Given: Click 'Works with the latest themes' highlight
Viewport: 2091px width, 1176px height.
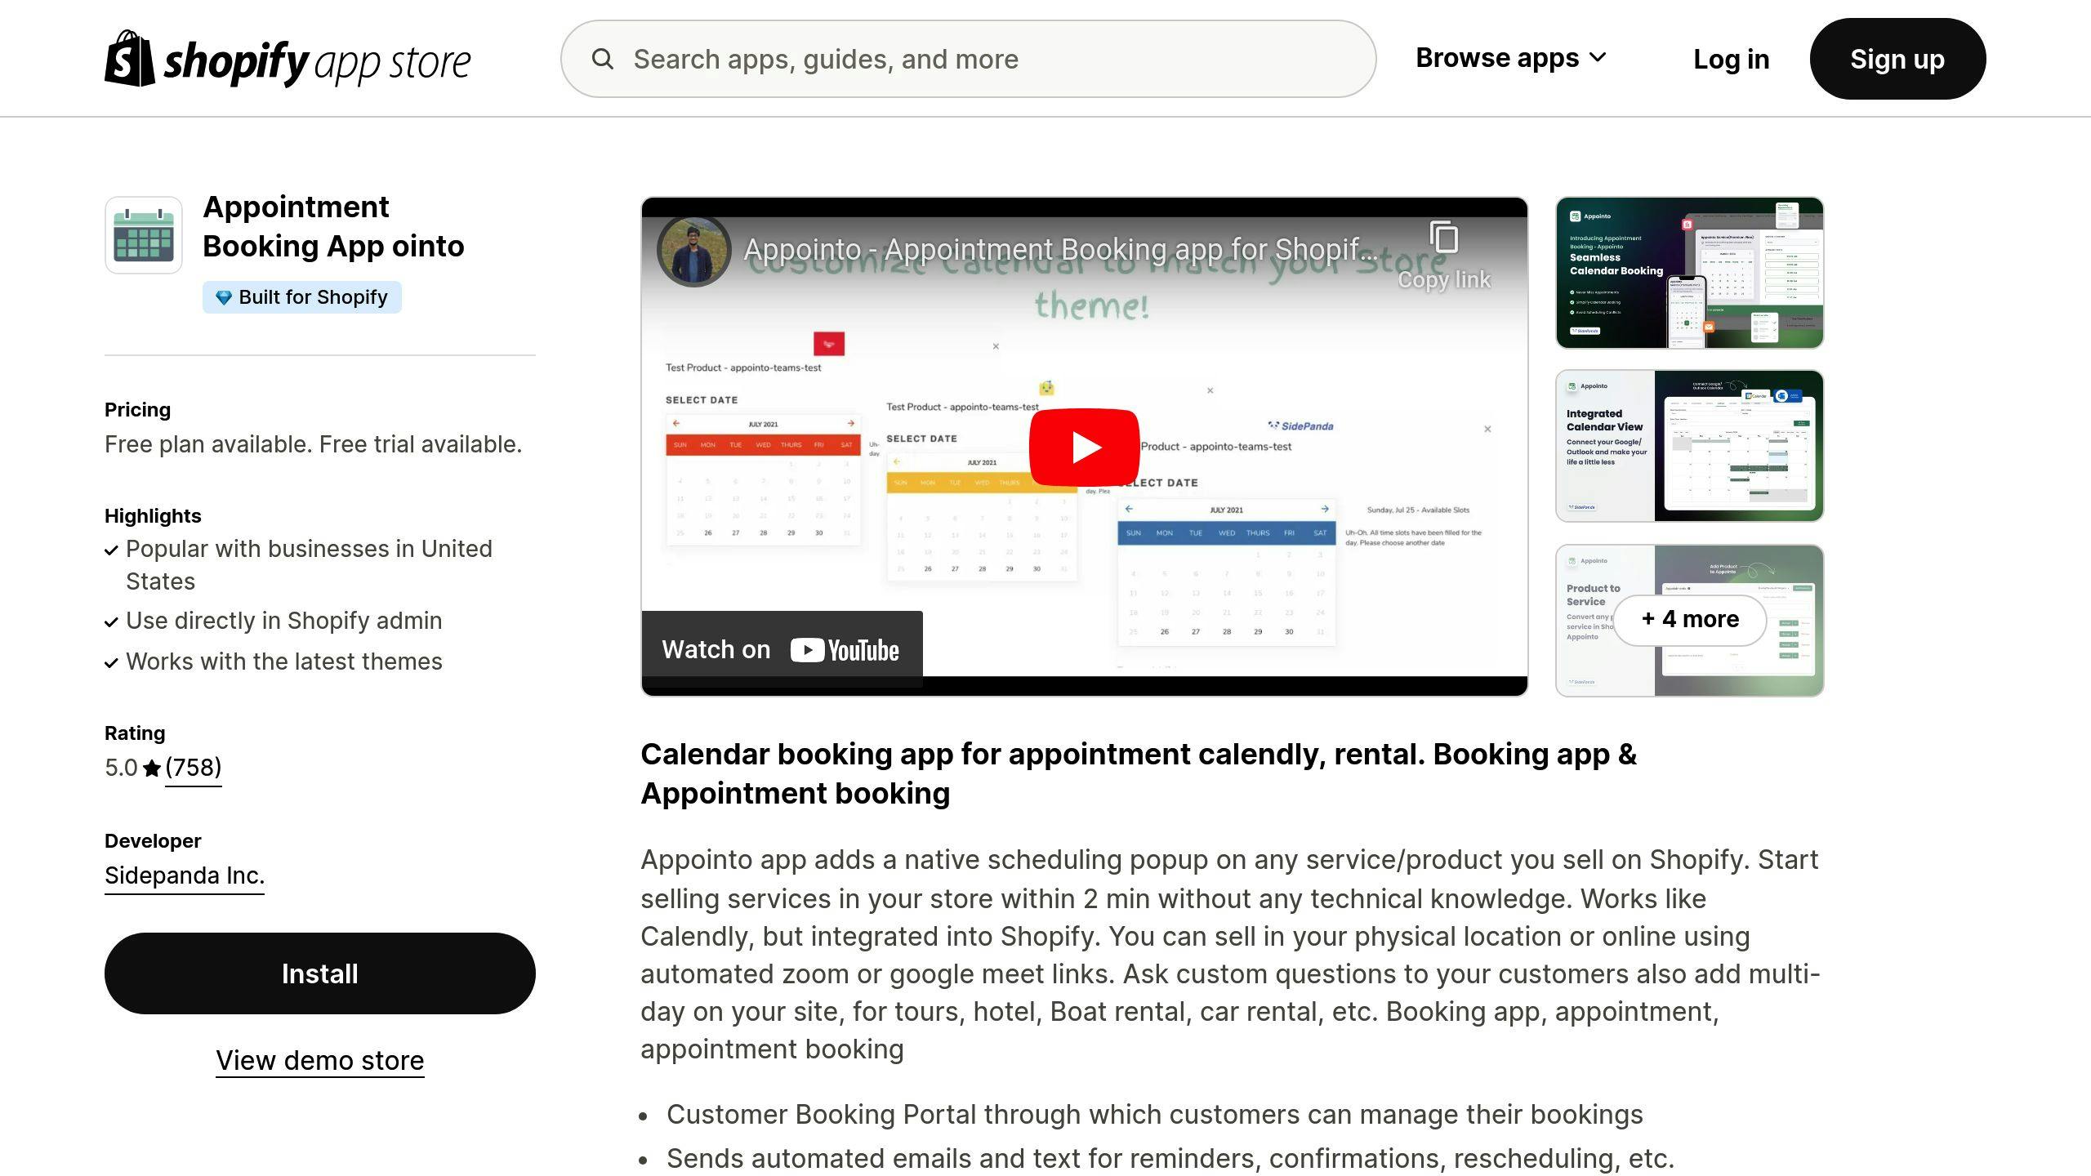Looking at the screenshot, I should [284, 661].
